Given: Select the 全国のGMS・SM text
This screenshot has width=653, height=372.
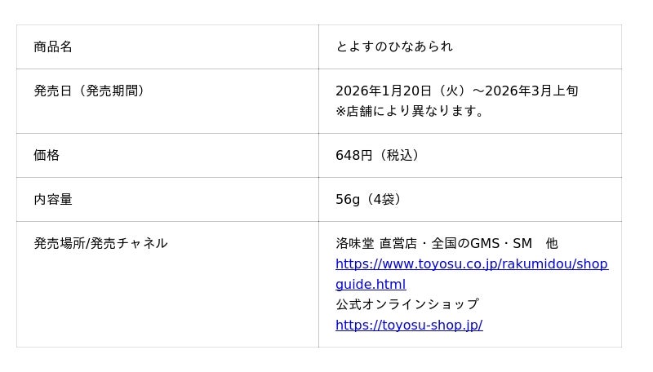Looking at the screenshot, I should (482, 243).
